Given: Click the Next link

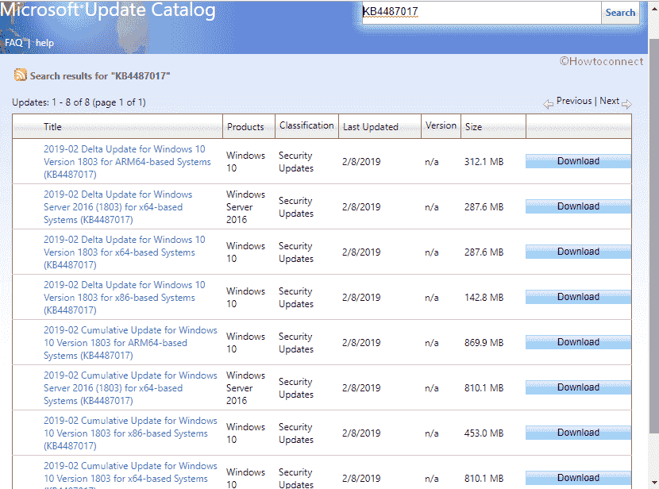Looking at the screenshot, I should coord(609,101).
